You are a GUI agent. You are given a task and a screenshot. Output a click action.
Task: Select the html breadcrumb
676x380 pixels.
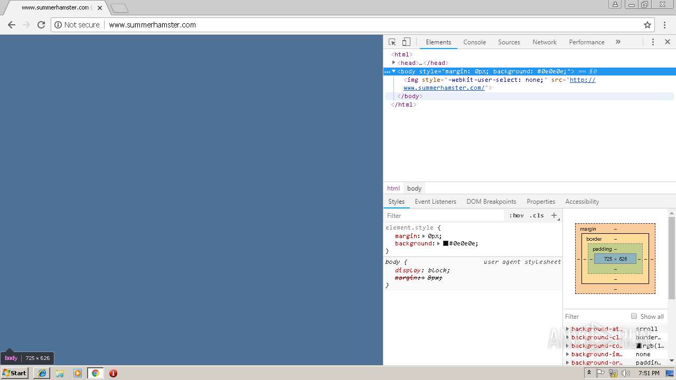pyautogui.click(x=393, y=188)
